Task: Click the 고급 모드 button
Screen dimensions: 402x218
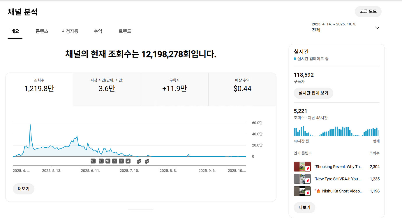Action: pyautogui.click(x=368, y=12)
